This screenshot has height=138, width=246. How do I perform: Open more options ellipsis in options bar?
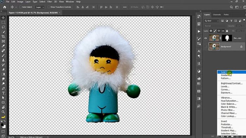pos(125,7)
